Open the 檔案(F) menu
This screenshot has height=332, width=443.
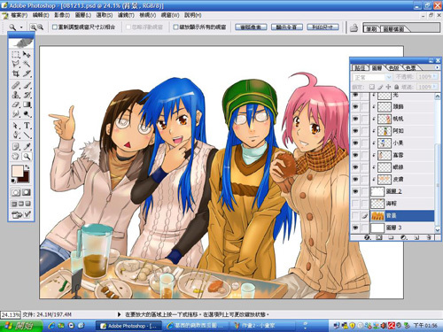19,15
